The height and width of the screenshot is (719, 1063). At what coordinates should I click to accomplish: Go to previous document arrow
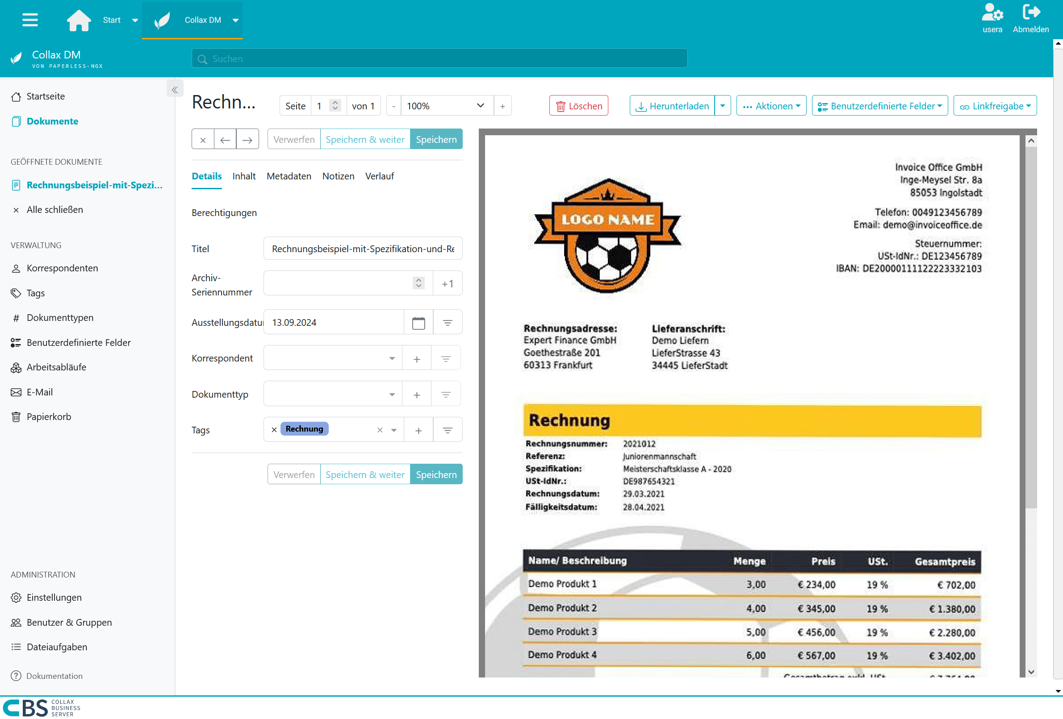[x=225, y=139]
